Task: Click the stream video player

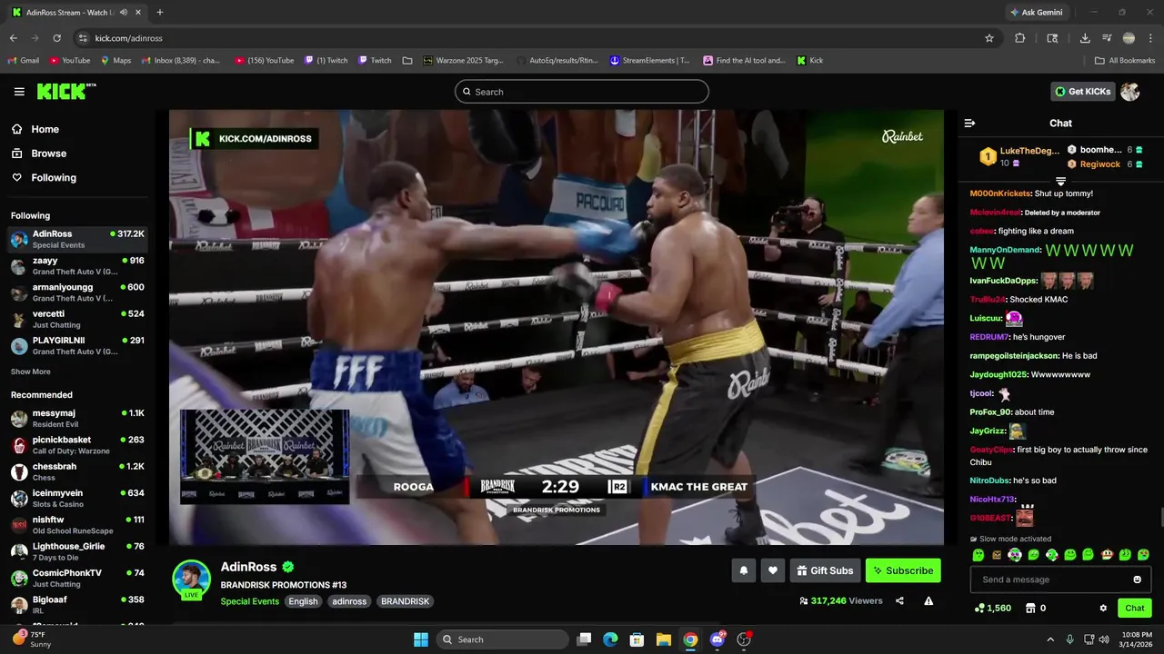Action: pyautogui.click(x=557, y=327)
